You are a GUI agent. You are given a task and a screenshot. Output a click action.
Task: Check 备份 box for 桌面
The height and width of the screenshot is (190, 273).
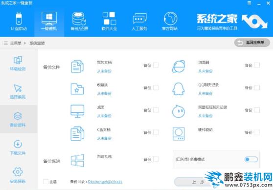[x=156, y=110]
